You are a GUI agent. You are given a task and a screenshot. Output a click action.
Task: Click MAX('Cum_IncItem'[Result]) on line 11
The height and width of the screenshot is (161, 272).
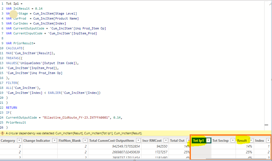[30, 53]
